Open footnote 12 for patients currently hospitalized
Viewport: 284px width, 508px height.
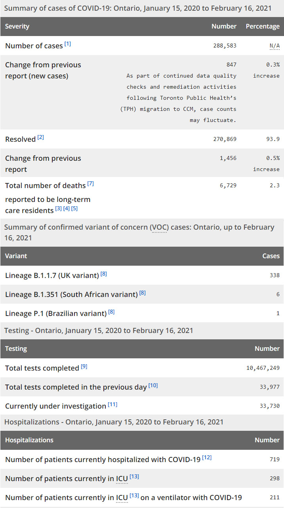coord(207,458)
